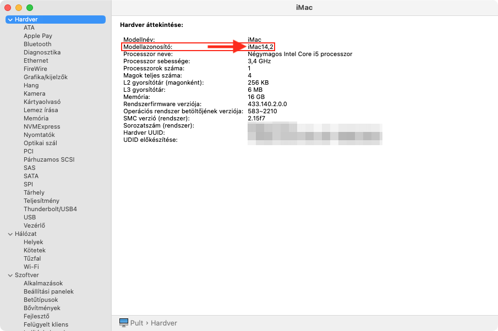Image resolution: width=498 pixels, height=331 pixels.
Task: Select Bővítmények in the sidebar
Action: (42, 308)
